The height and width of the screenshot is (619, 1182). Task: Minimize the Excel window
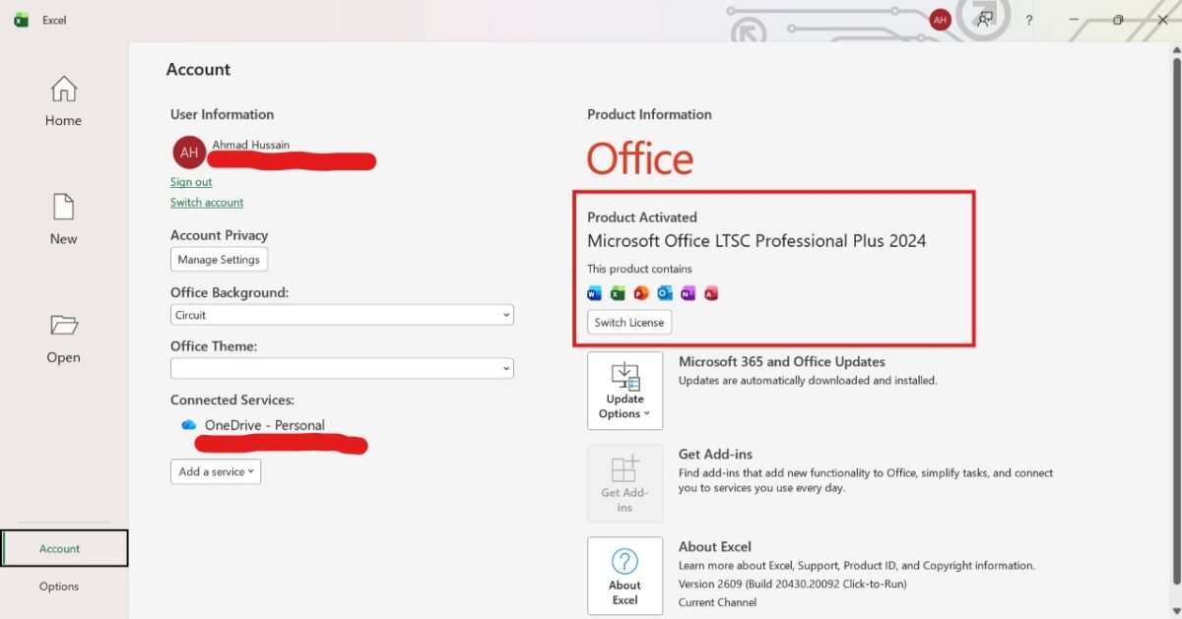click(x=1076, y=20)
